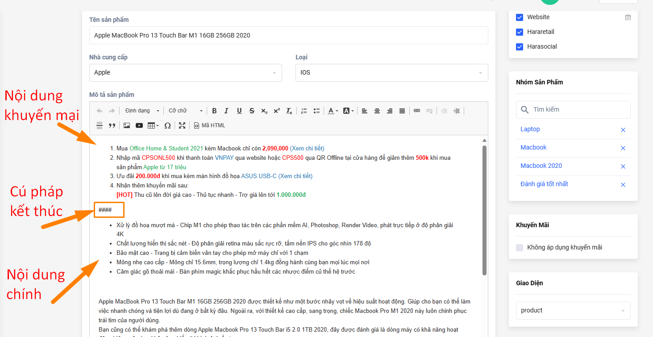
Task: Click the '[HOT]' label in promotion text
Action: [x=125, y=195]
